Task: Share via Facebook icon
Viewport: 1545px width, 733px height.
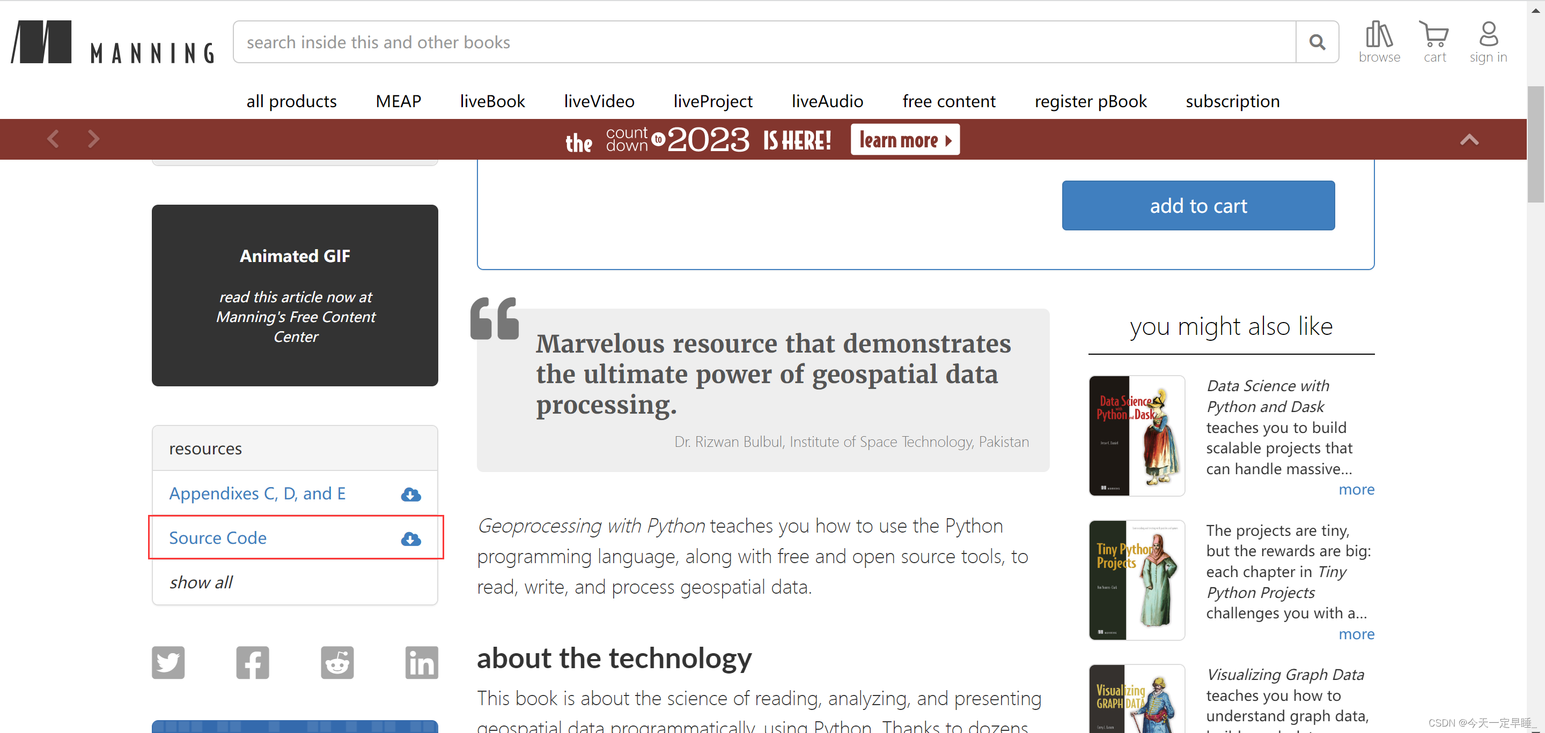Action: (253, 662)
